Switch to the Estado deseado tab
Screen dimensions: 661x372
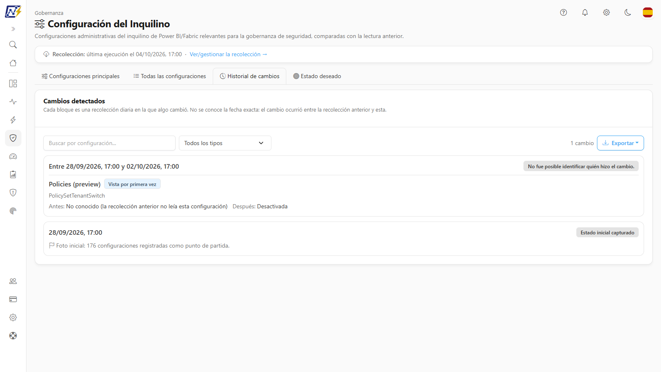point(317,76)
